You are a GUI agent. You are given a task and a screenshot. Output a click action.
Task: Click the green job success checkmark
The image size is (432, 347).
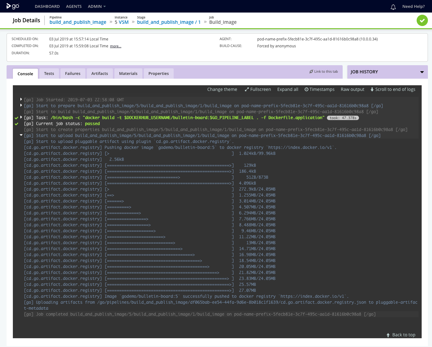[422, 20]
